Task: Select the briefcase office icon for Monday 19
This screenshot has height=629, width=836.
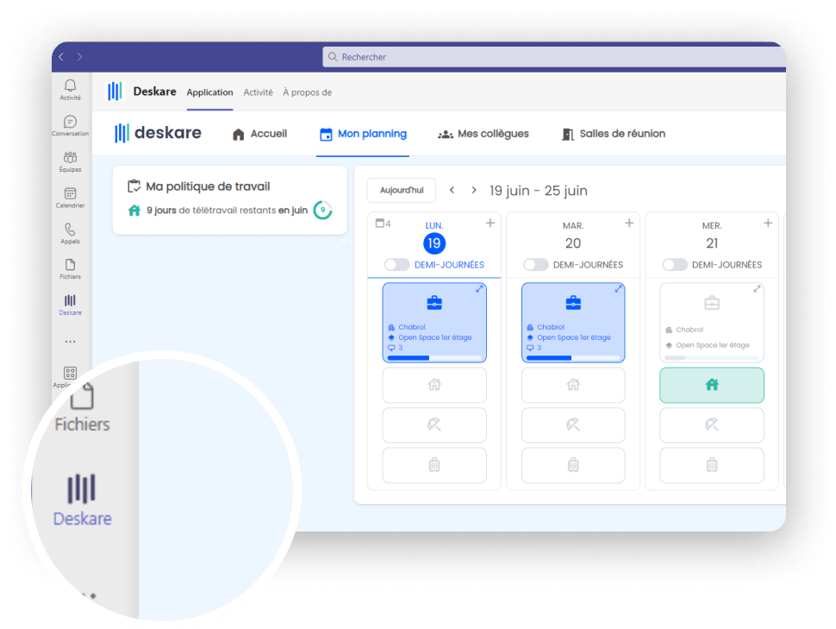Action: pyautogui.click(x=434, y=303)
